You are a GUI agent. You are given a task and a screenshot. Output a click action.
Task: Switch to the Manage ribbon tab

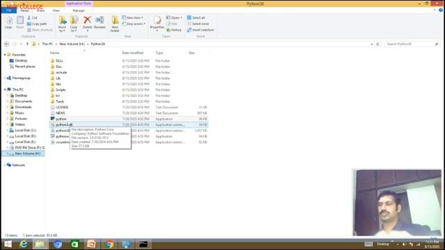pyautogui.click(x=79, y=10)
